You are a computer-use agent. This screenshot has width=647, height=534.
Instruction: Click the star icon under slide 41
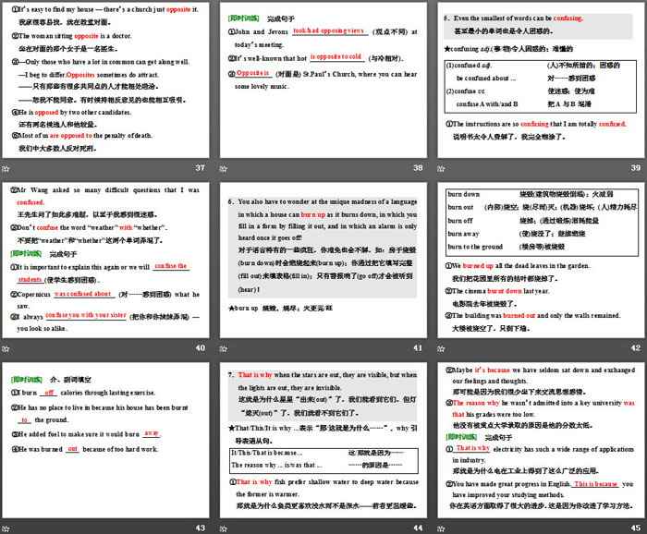224,349
